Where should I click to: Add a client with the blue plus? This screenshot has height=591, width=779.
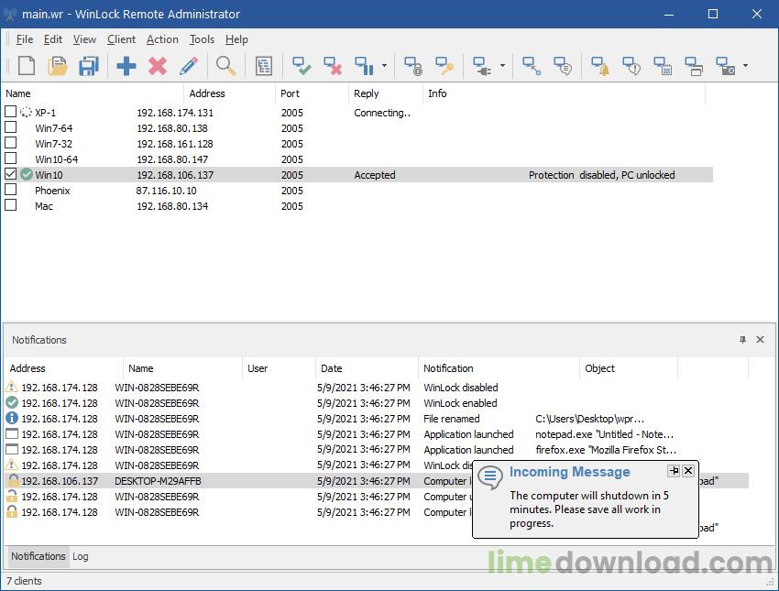pyautogui.click(x=126, y=66)
